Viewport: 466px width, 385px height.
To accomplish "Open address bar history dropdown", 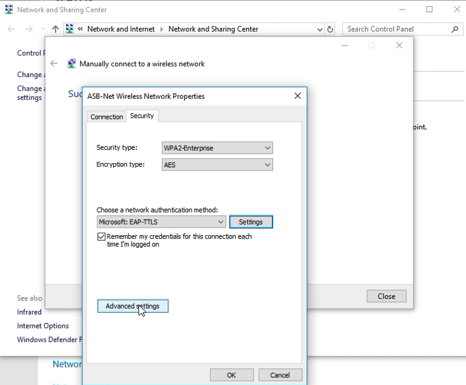I will 320,30.
